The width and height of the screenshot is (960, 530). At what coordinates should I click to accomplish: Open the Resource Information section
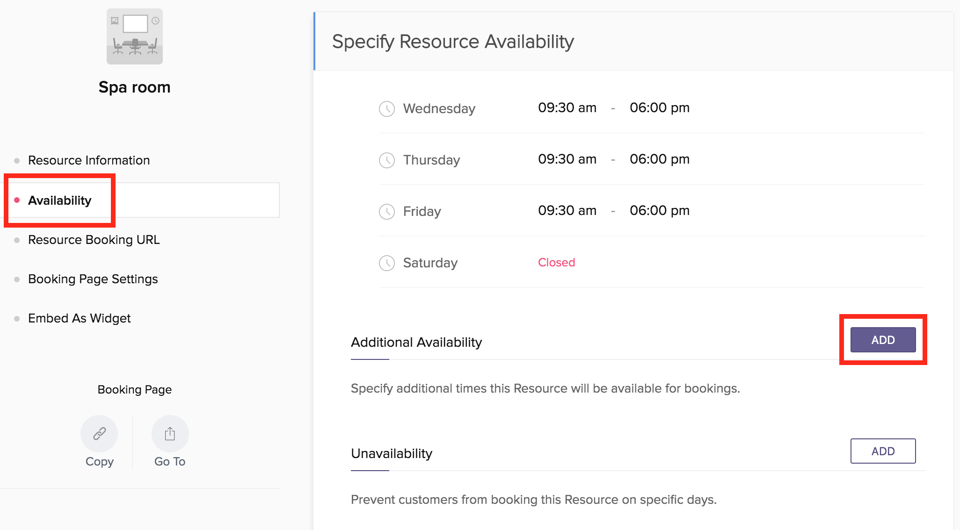89,160
